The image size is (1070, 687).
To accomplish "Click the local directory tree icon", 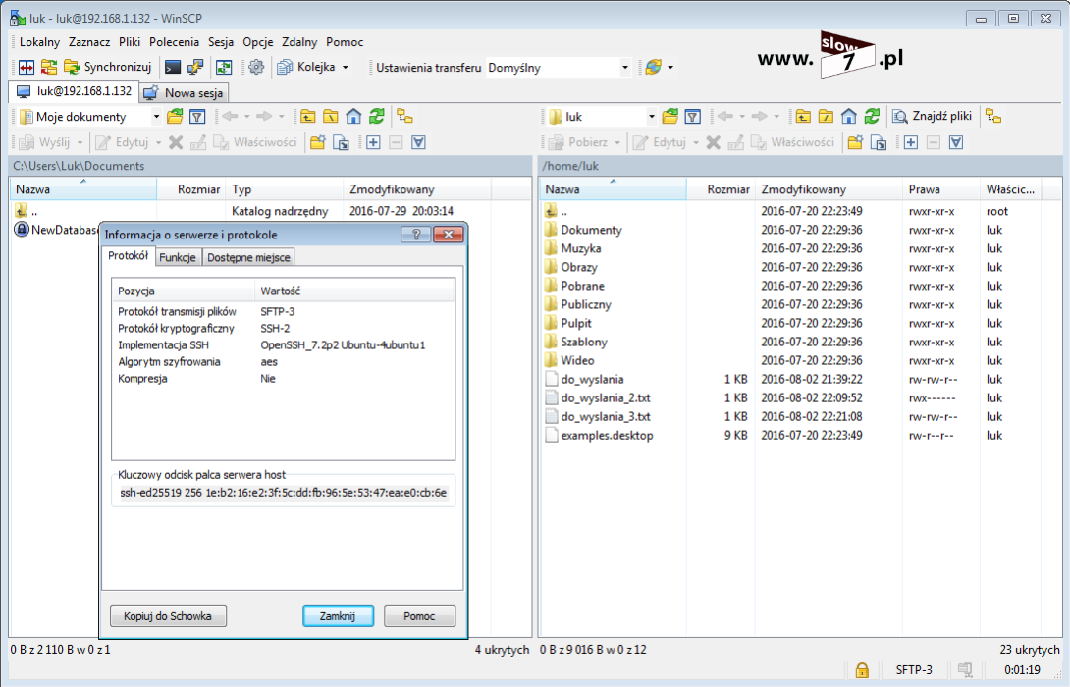I will [404, 117].
